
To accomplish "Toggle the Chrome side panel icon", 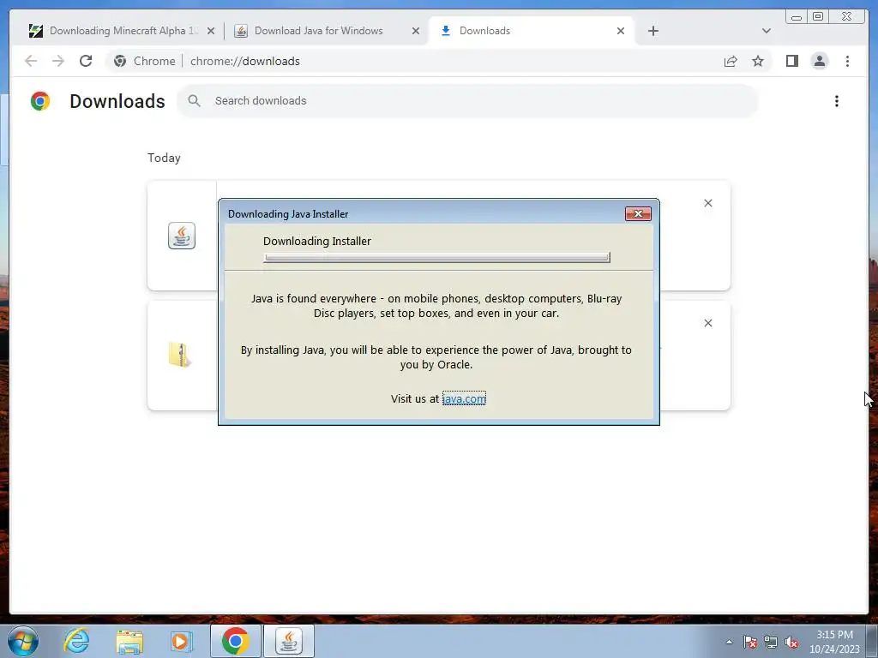I will pos(791,61).
